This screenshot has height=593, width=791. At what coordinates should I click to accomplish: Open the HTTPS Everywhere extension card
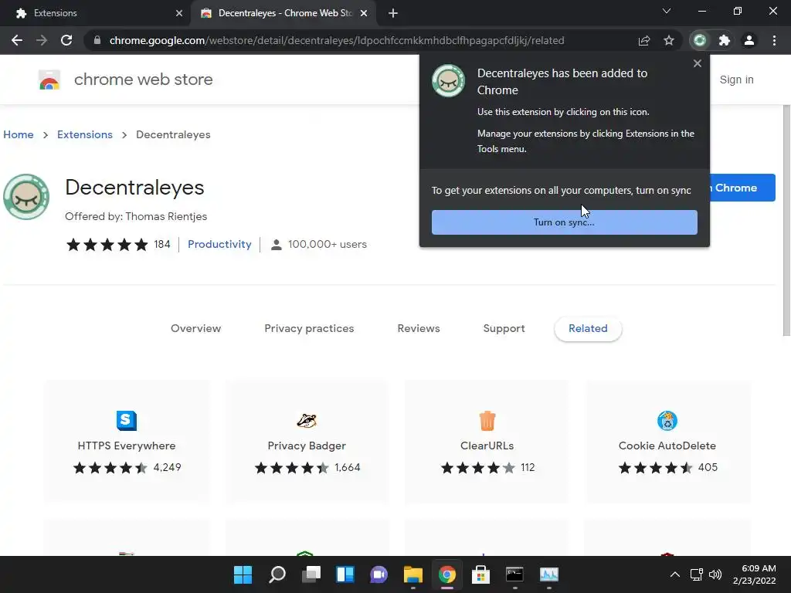click(127, 442)
